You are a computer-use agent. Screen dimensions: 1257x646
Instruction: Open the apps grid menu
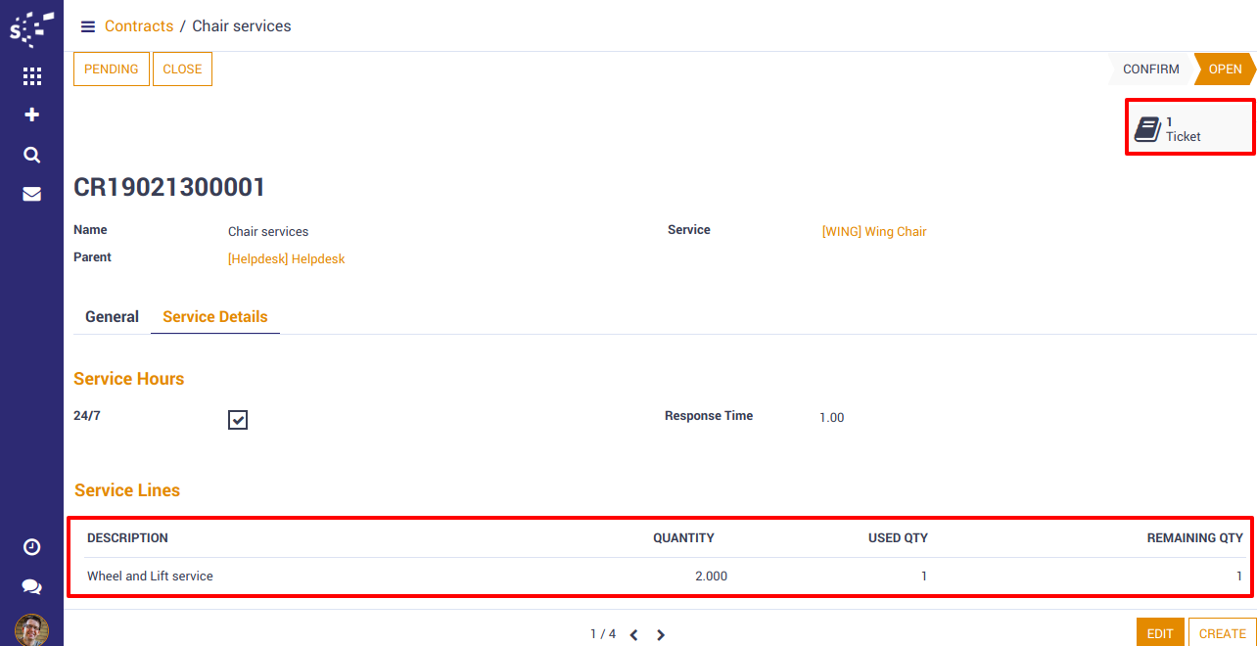[x=31, y=76]
